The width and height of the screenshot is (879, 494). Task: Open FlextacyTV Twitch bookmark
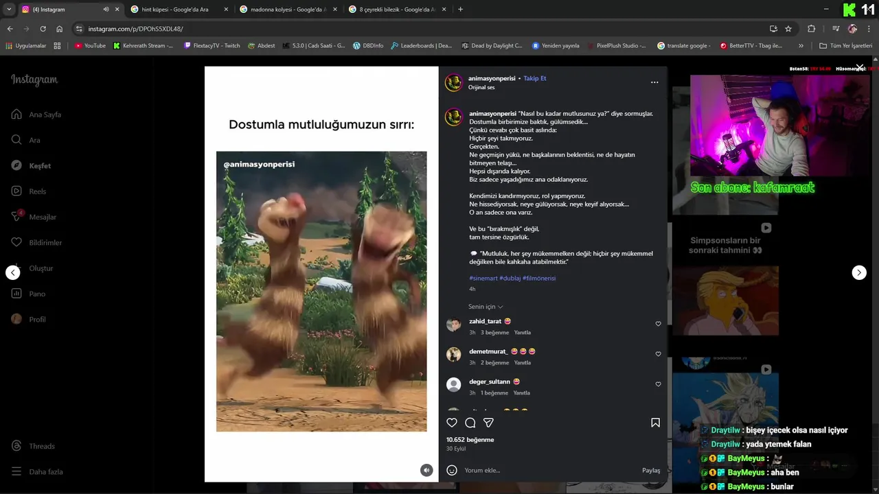click(x=212, y=46)
